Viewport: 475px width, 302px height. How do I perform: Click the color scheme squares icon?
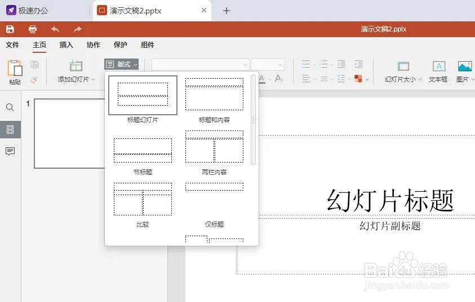click(358, 79)
